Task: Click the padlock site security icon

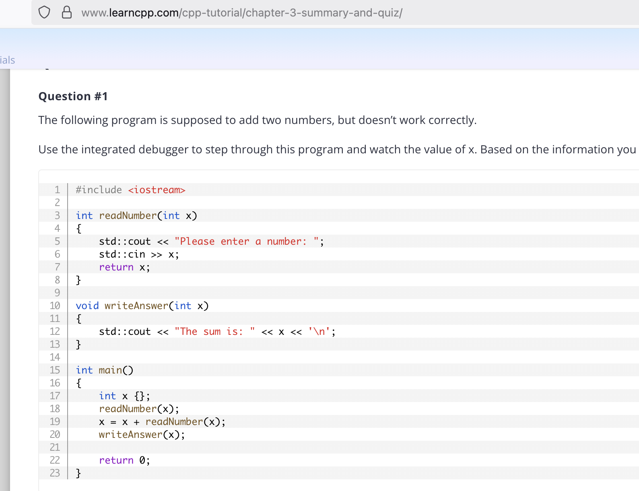Action: pyautogui.click(x=67, y=12)
